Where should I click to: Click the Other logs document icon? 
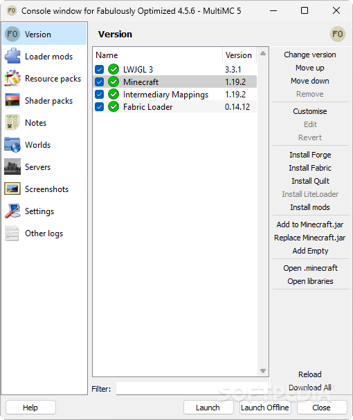(12, 233)
